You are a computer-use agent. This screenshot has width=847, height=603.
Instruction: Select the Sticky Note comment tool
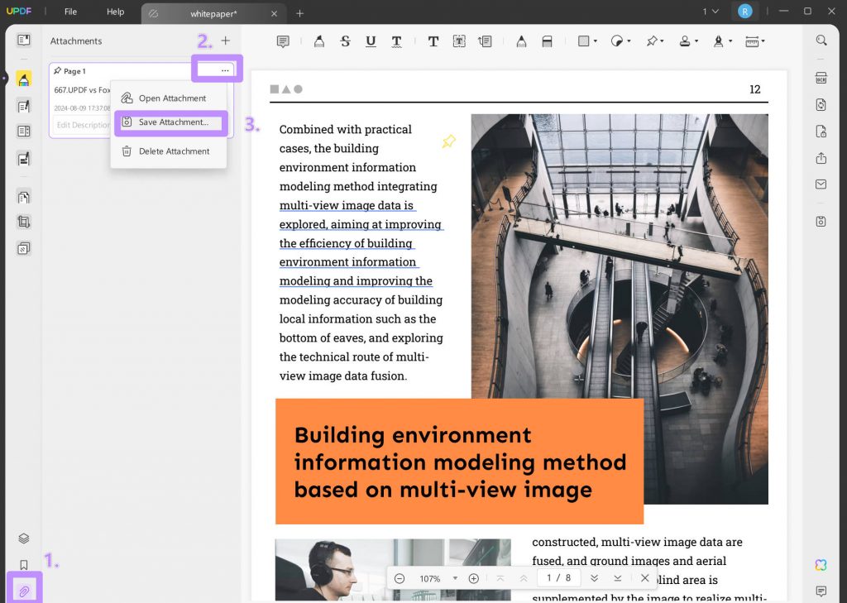click(x=283, y=41)
